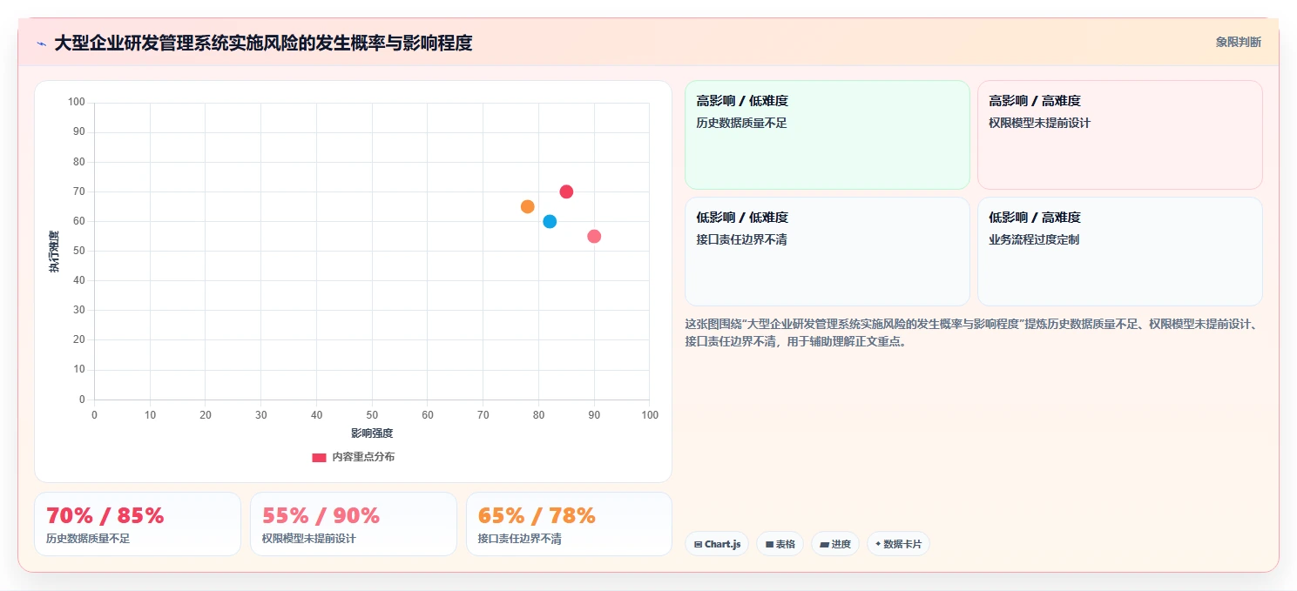The height and width of the screenshot is (591, 1297).
Task: Click 历史数据质量不足 under 70% / 85%
Action: (88, 539)
